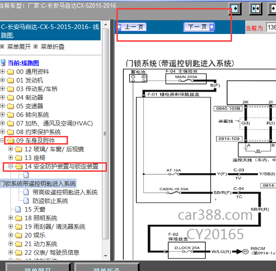This screenshot has height=271, width=276.
Task: Click folder icon of 06 转向系统
Action: pos(10,115)
